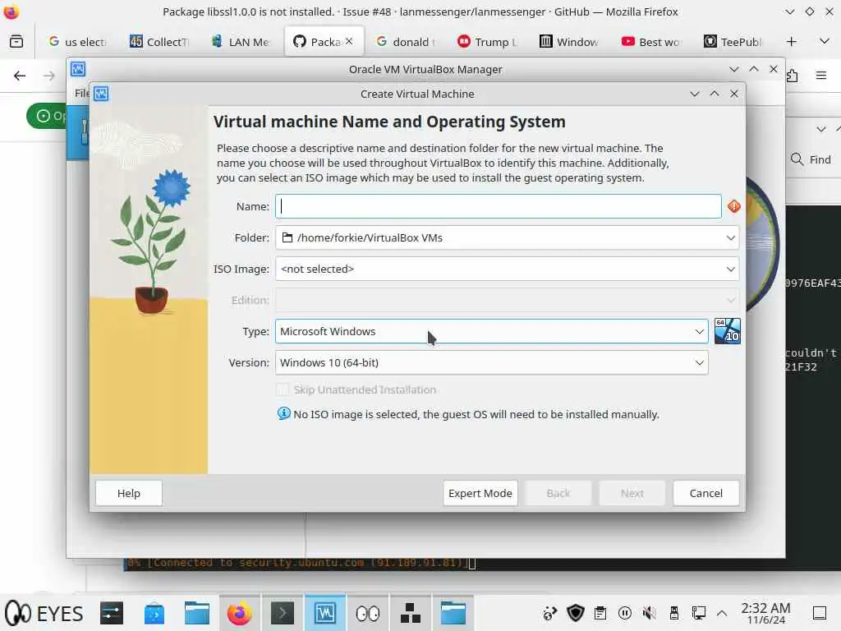Switch to the Trump L Firefox tab
This screenshot has width=841, height=631.
tap(488, 42)
